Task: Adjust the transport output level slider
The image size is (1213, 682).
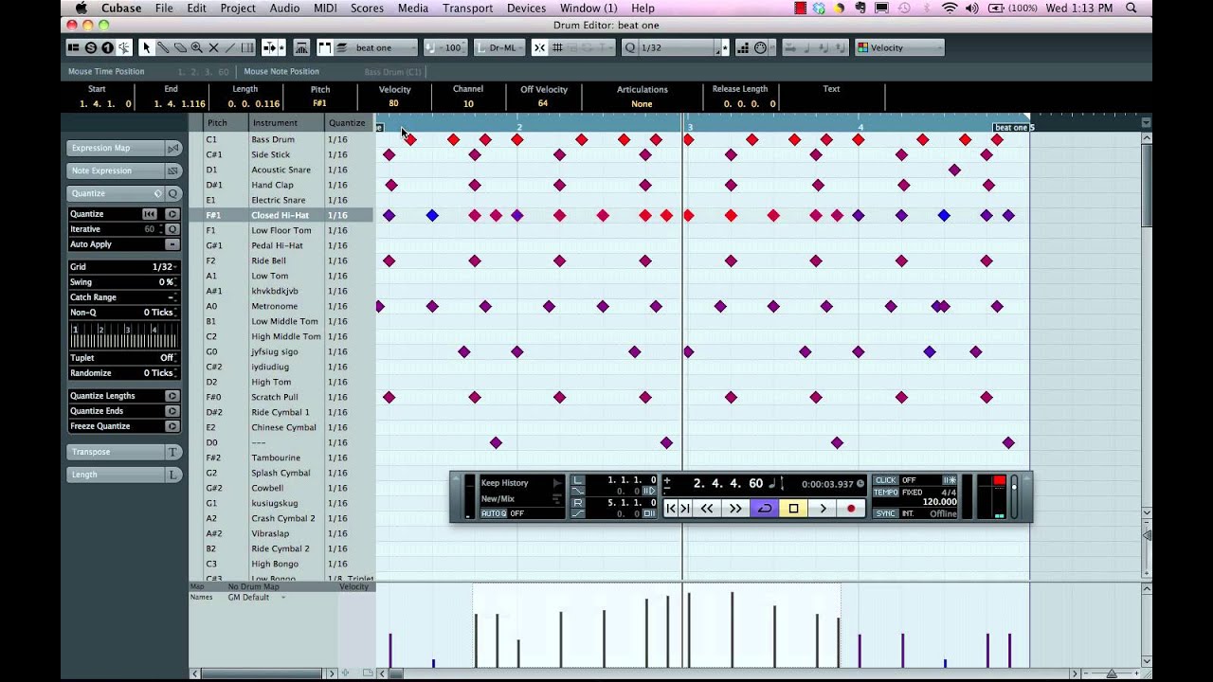Action: [1014, 496]
